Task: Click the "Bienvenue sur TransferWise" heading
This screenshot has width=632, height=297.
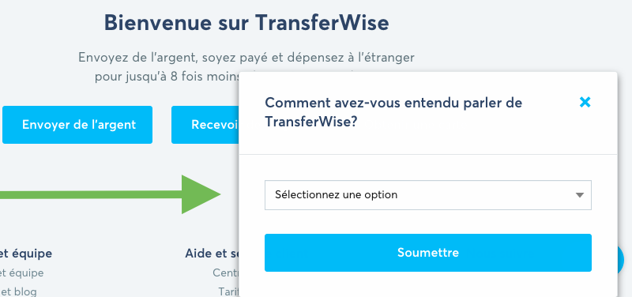Action: pos(246,23)
